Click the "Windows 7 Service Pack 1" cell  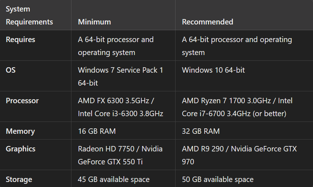(x=120, y=70)
